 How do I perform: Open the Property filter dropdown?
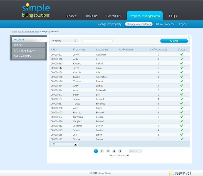(64, 41)
